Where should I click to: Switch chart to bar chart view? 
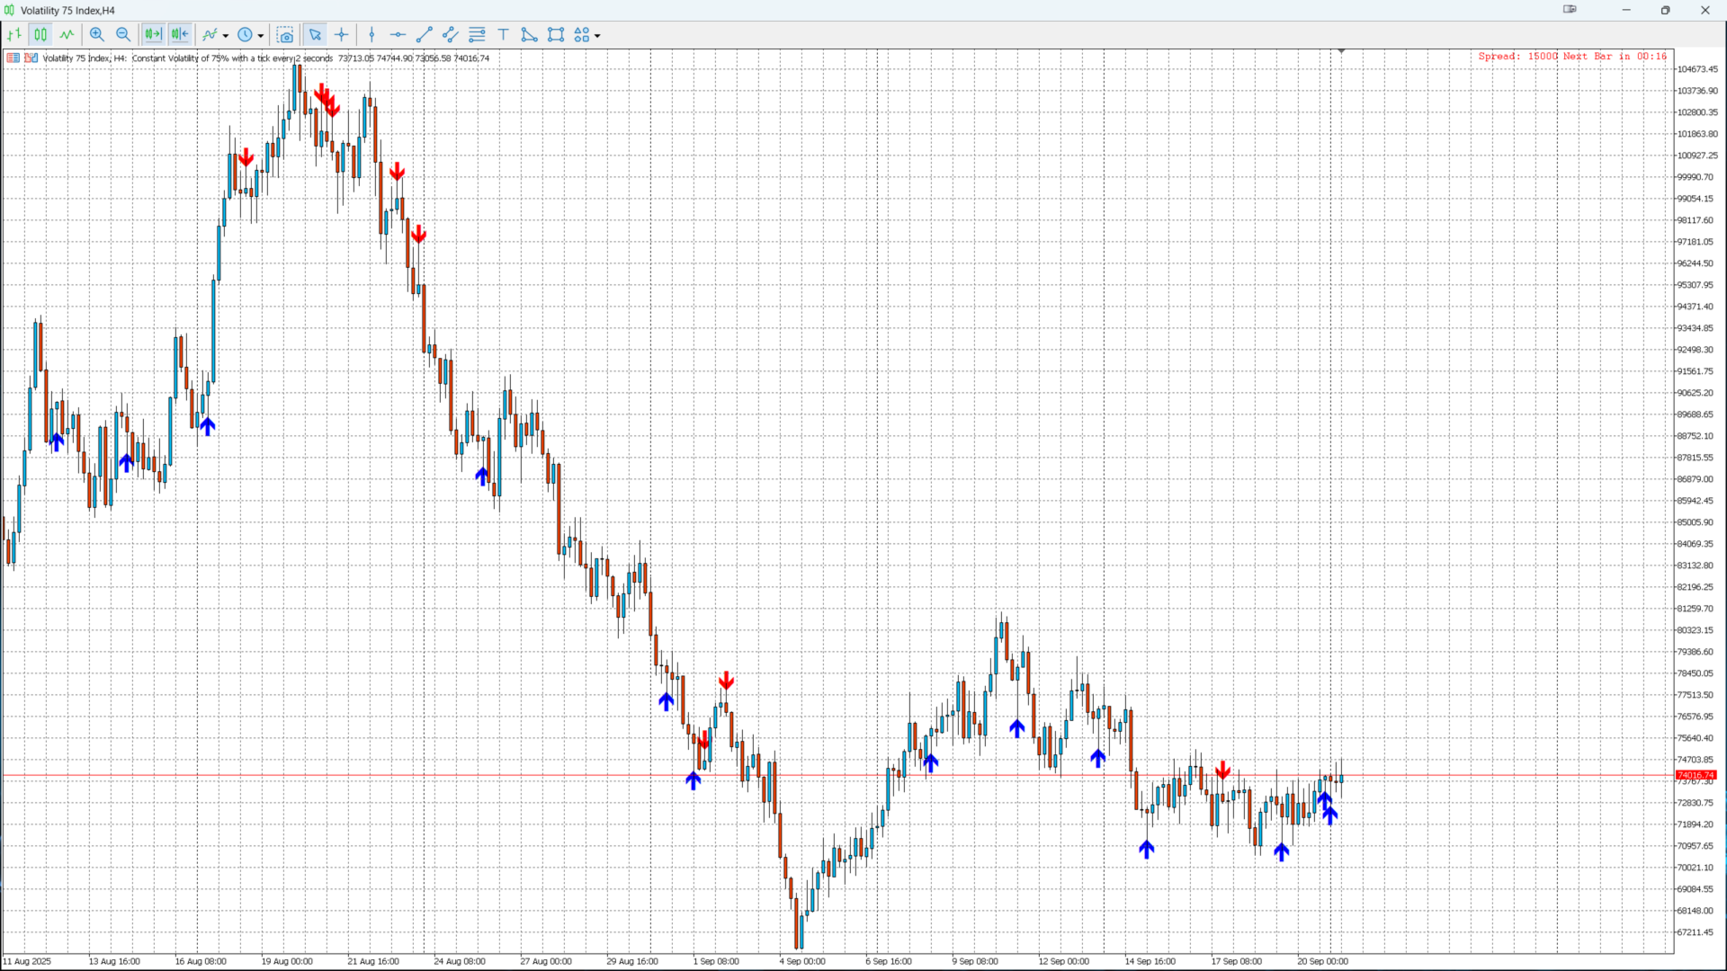pyautogui.click(x=14, y=35)
